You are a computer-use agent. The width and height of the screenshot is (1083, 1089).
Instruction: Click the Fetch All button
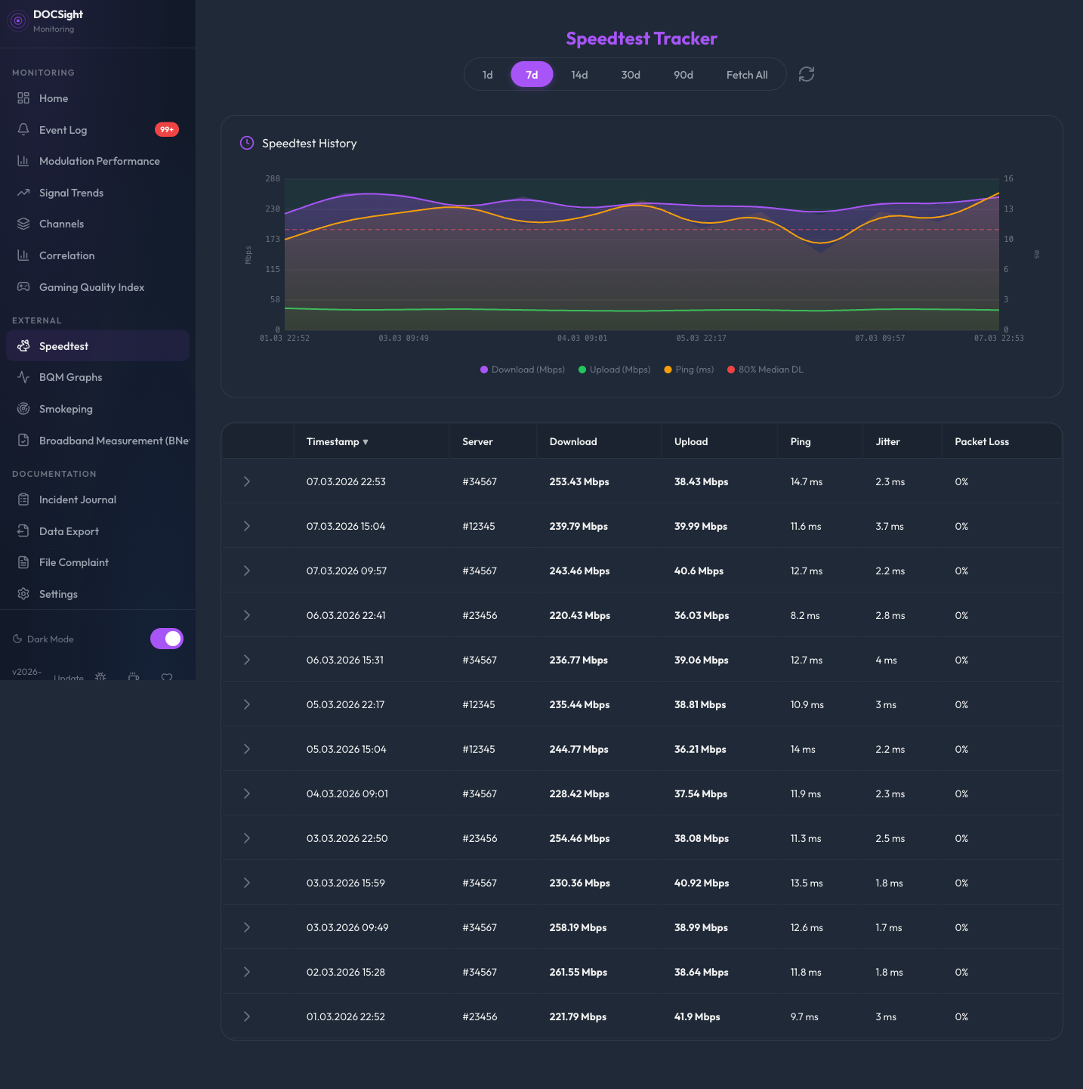(746, 74)
